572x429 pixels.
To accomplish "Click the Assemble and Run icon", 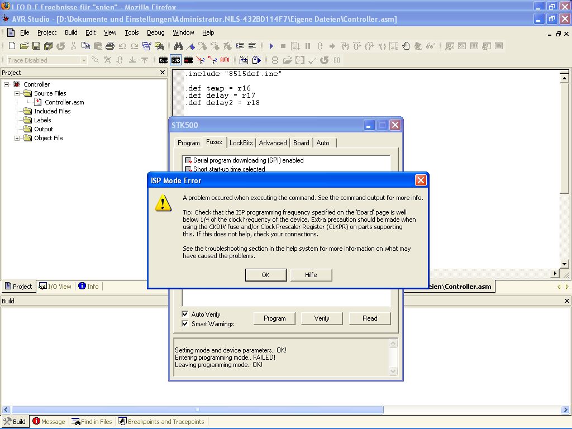I will (256, 60).
